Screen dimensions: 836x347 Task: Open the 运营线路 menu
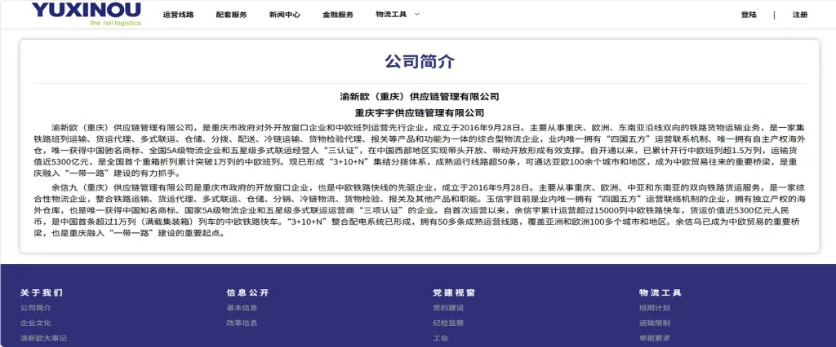[178, 15]
